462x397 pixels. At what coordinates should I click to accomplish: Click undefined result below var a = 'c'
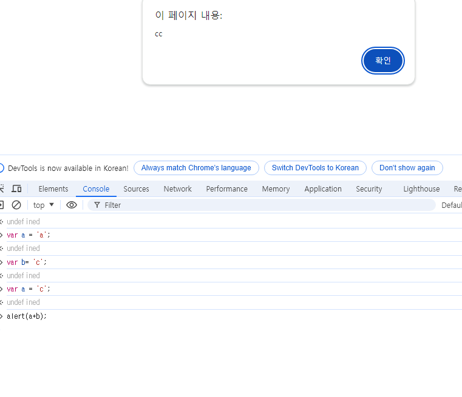coord(23,302)
